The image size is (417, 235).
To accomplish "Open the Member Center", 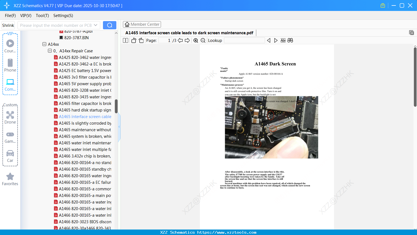I will coord(142,24).
